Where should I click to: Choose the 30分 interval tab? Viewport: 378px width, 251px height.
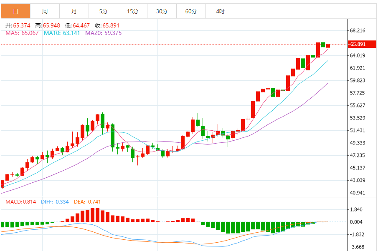point(162,11)
